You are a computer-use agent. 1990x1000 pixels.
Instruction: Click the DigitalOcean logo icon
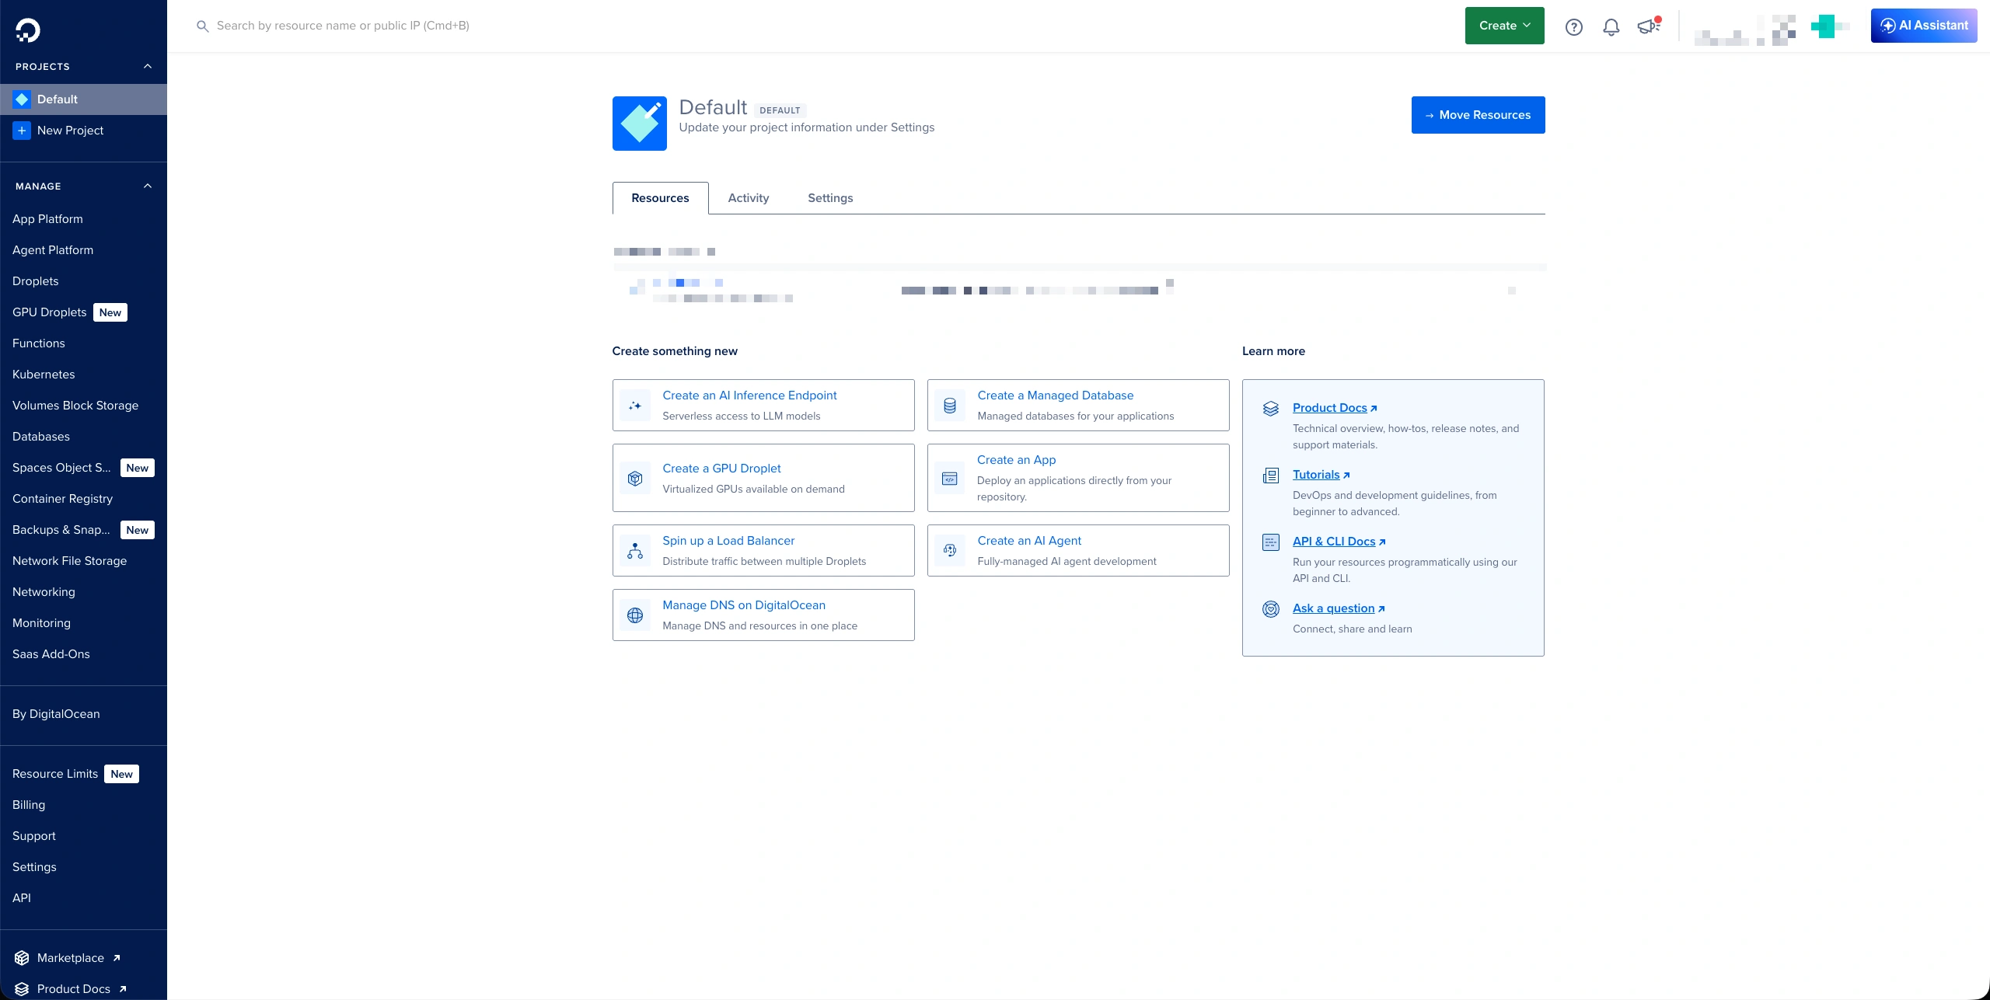coord(27,30)
